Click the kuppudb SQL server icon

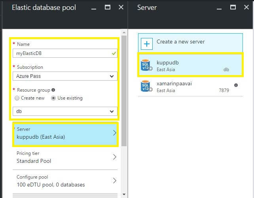146,65
